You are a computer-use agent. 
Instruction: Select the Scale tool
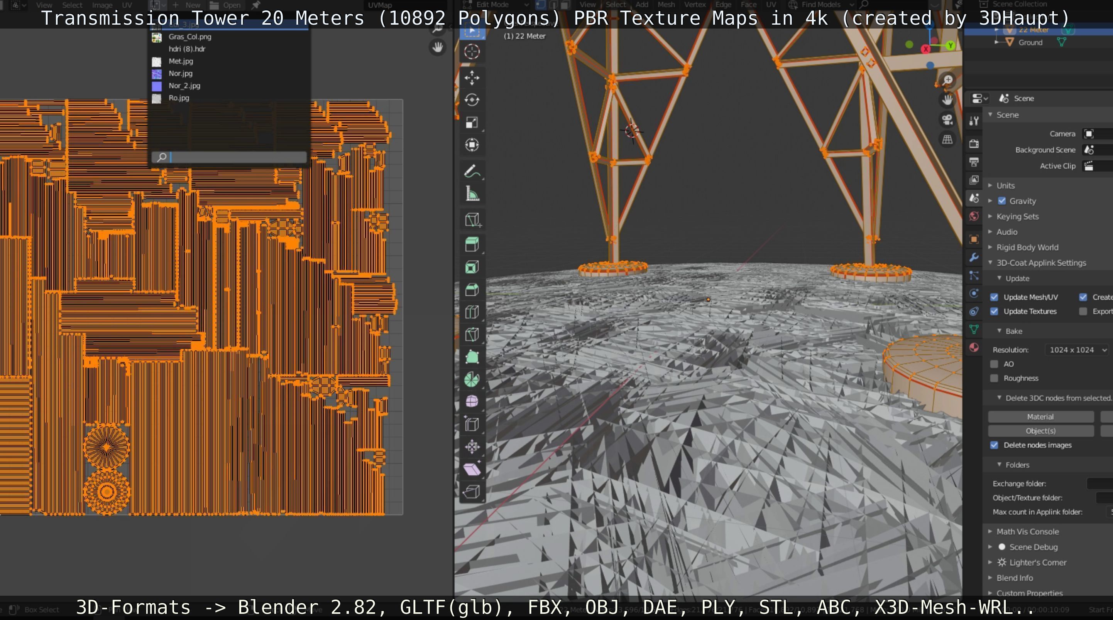(x=471, y=122)
